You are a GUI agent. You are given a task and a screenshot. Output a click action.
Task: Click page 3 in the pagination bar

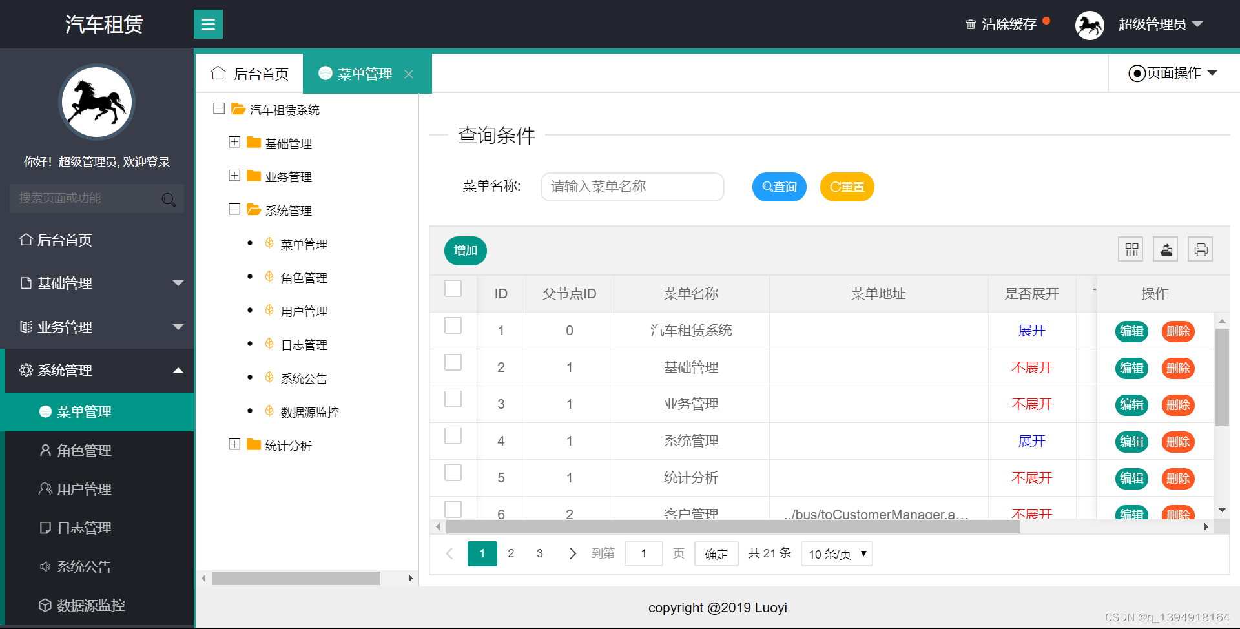click(539, 553)
